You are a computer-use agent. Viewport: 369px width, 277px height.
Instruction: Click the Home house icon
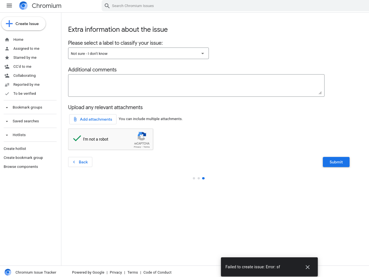[x=7, y=40]
